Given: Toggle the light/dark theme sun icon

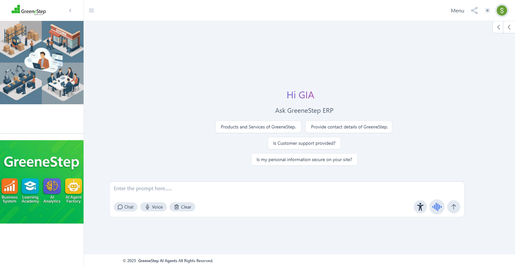Looking at the screenshot, I should tap(487, 11).
